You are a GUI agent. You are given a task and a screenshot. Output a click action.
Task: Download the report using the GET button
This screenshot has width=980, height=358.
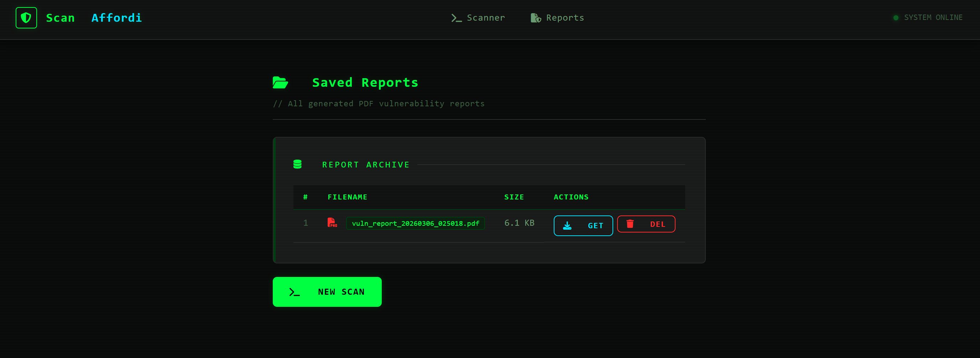pyautogui.click(x=583, y=225)
